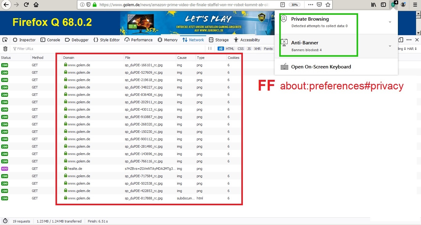Click the green connection padlock icon
This screenshot has height=225, width=421.
[x=95, y=5]
